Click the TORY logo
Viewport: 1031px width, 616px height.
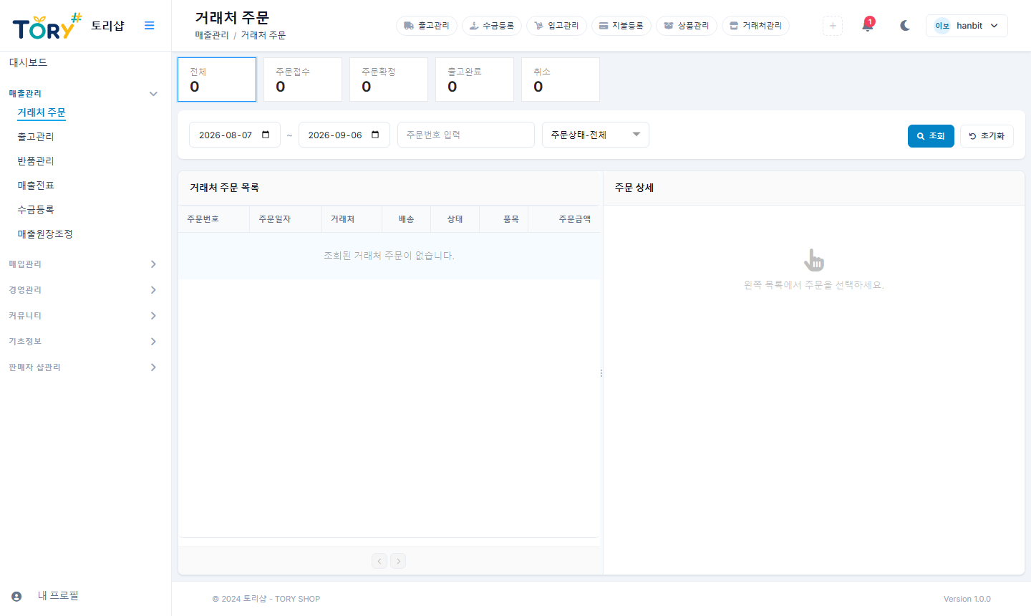pyautogui.click(x=47, y=27)
